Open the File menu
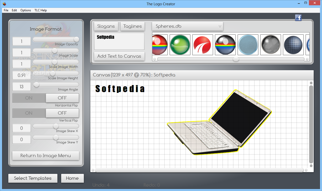This screenshot has width=322, height=191. tap(6, 10)
